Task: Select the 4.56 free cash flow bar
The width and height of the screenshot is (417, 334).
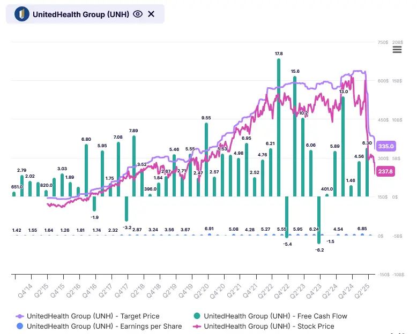Action: (x=359, y=179)
